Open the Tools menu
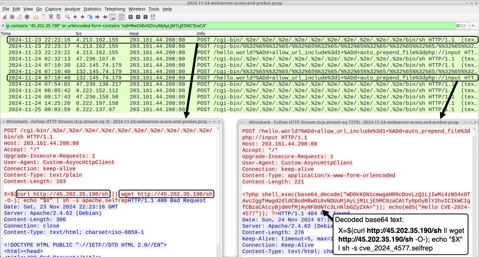This screenshot has height=257, width=479. pos(154,9)
